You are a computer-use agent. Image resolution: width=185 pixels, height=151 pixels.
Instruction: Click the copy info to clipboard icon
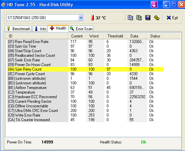point(130,18)
